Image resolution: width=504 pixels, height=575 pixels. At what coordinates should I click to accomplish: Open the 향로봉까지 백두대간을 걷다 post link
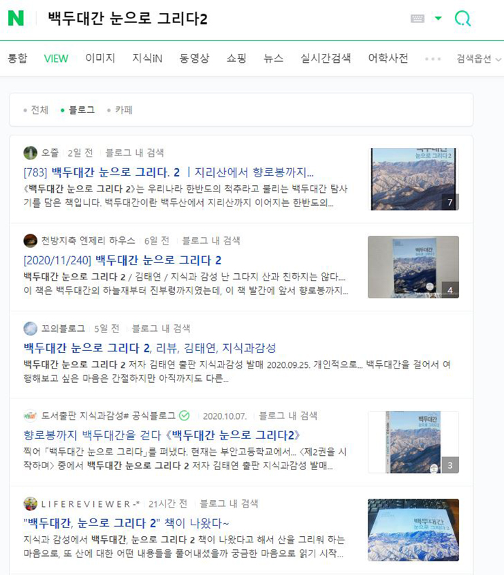tap(161, 435)
